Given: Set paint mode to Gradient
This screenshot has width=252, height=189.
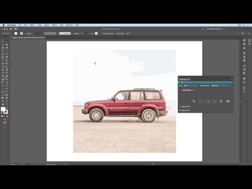Looking at the screenshot, I should coord(5,116).
